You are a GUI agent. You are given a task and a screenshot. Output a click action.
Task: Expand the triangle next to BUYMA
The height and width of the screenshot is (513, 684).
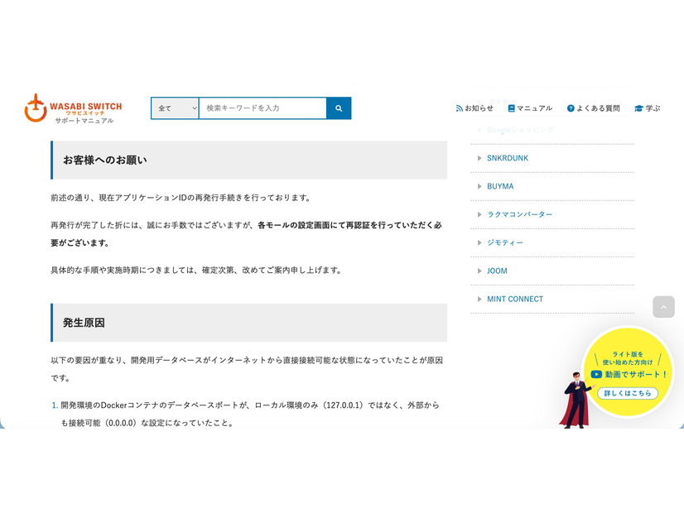[479, 186]
